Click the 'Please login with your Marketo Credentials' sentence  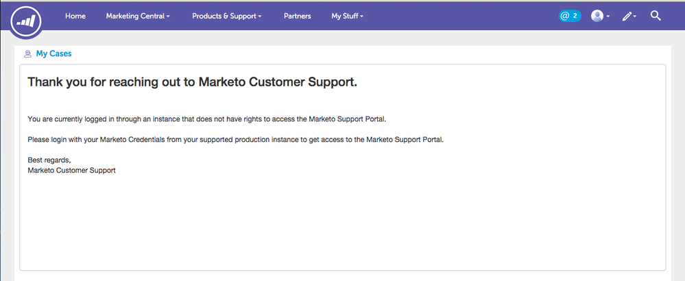pos(235,139)
